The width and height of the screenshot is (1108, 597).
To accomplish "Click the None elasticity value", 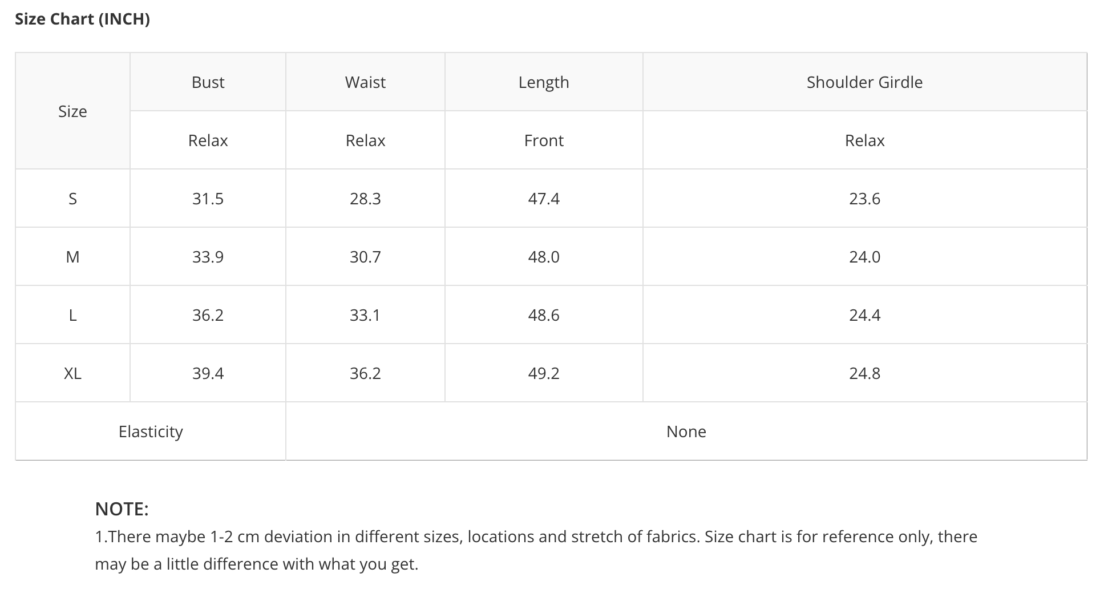I will coord(686,431).
